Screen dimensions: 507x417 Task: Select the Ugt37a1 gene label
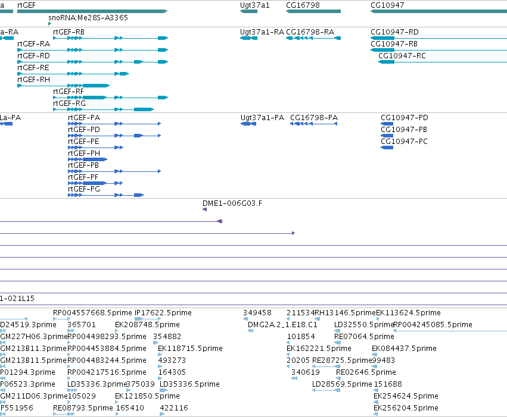255,5
